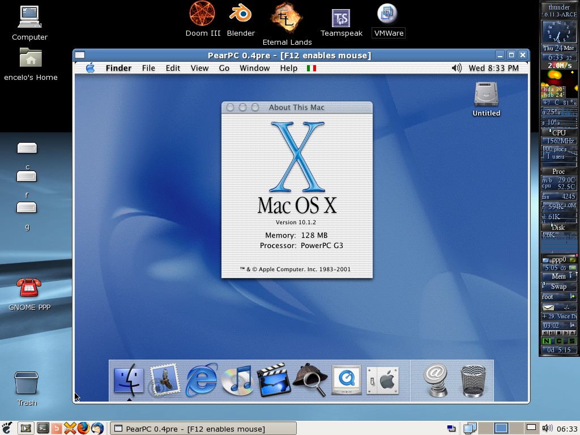Click the Mac menu bar volume icon
Screen dimensions: 580x435
coord(457,68)
